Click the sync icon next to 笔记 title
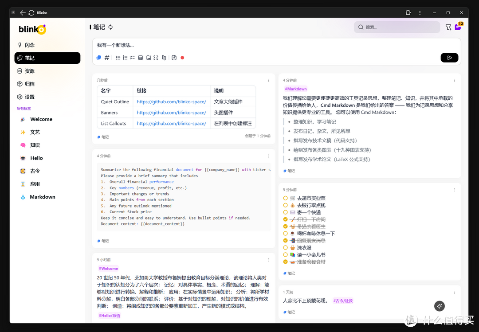The height and width of the screenshot is (332, 479). (110, 27)
